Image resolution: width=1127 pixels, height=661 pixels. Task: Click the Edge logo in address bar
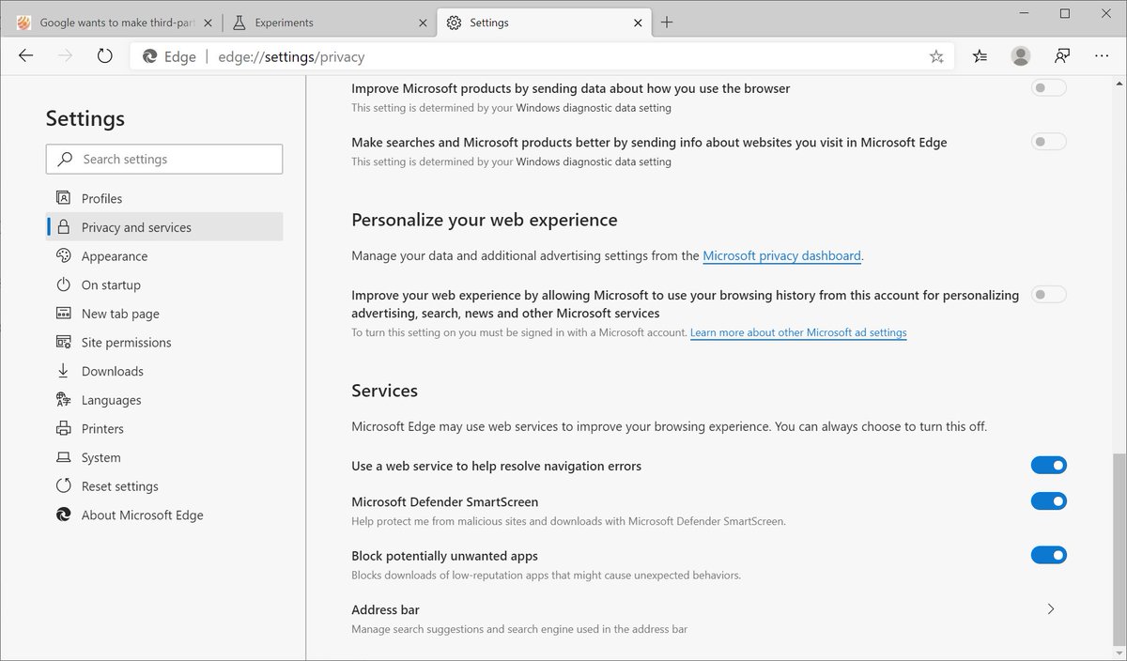(x=150, y=56)
